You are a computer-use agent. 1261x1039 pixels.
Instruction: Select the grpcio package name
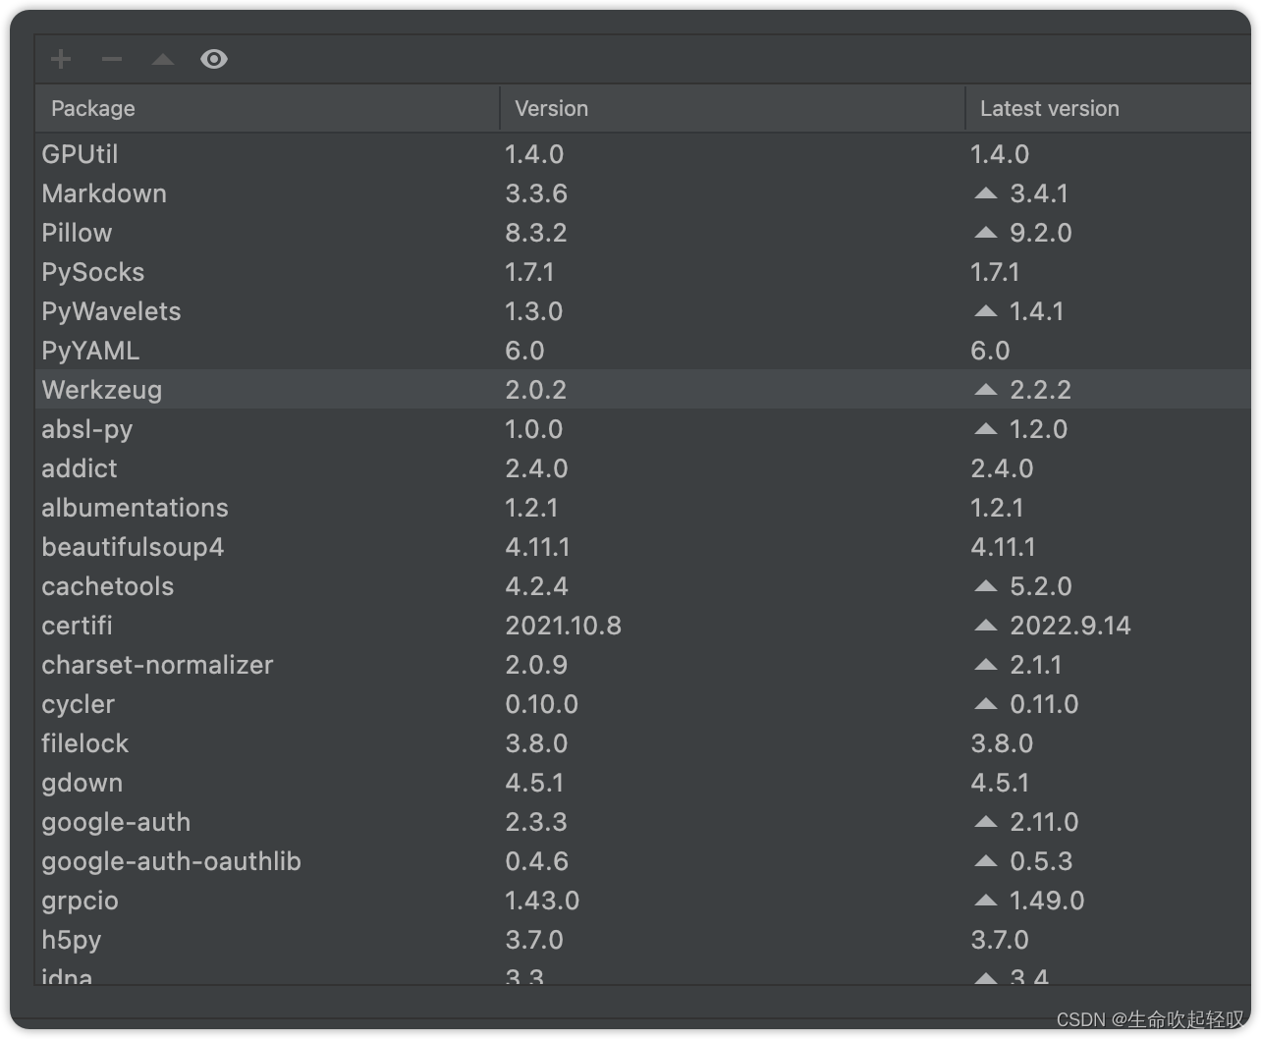[x=80, y=901]
